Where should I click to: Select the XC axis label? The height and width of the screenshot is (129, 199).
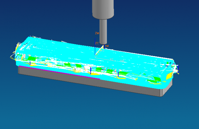111,59
